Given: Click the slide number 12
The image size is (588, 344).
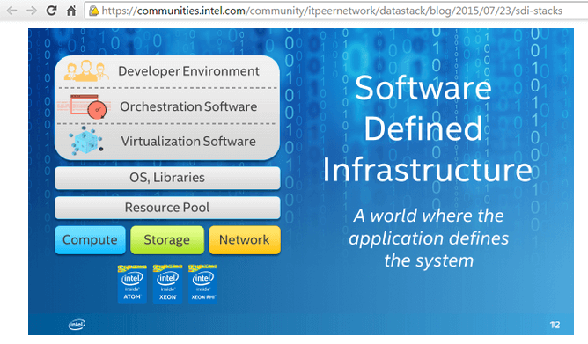Looking at the screenshot, I should 555,325.
